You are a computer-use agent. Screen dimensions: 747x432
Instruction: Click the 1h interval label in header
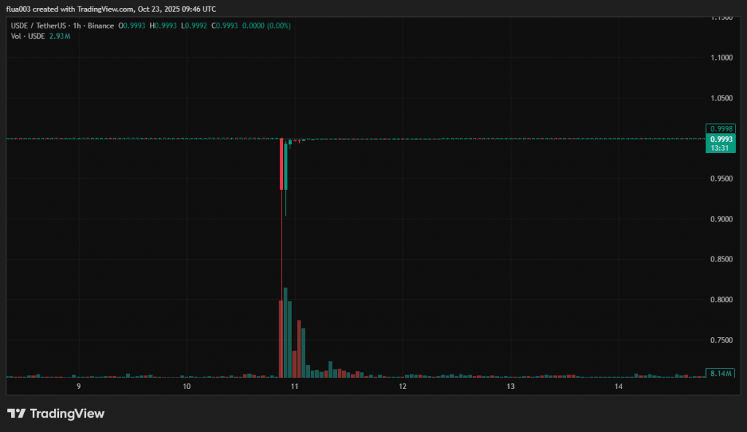click(x=77, y=25)
